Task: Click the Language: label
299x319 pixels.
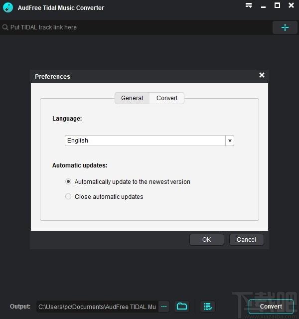Action: click(67, 119)
